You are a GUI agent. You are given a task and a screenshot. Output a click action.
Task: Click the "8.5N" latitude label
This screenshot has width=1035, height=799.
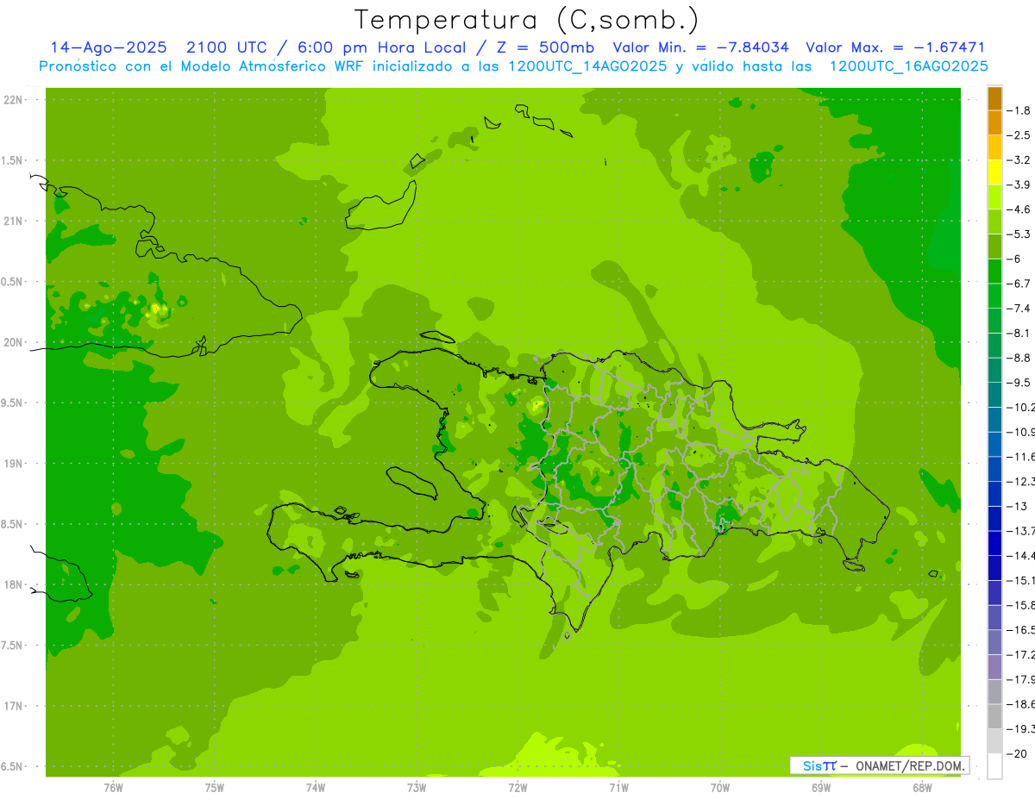[13, 524]
